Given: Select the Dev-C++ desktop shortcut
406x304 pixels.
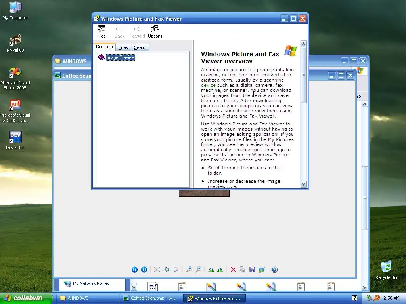Looking at the screenshot, I should pos(15,141).
